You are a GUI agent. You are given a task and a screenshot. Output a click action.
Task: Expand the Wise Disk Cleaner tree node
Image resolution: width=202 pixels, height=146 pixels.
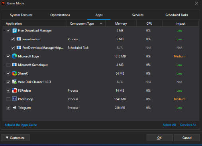(x=4, y=82)
